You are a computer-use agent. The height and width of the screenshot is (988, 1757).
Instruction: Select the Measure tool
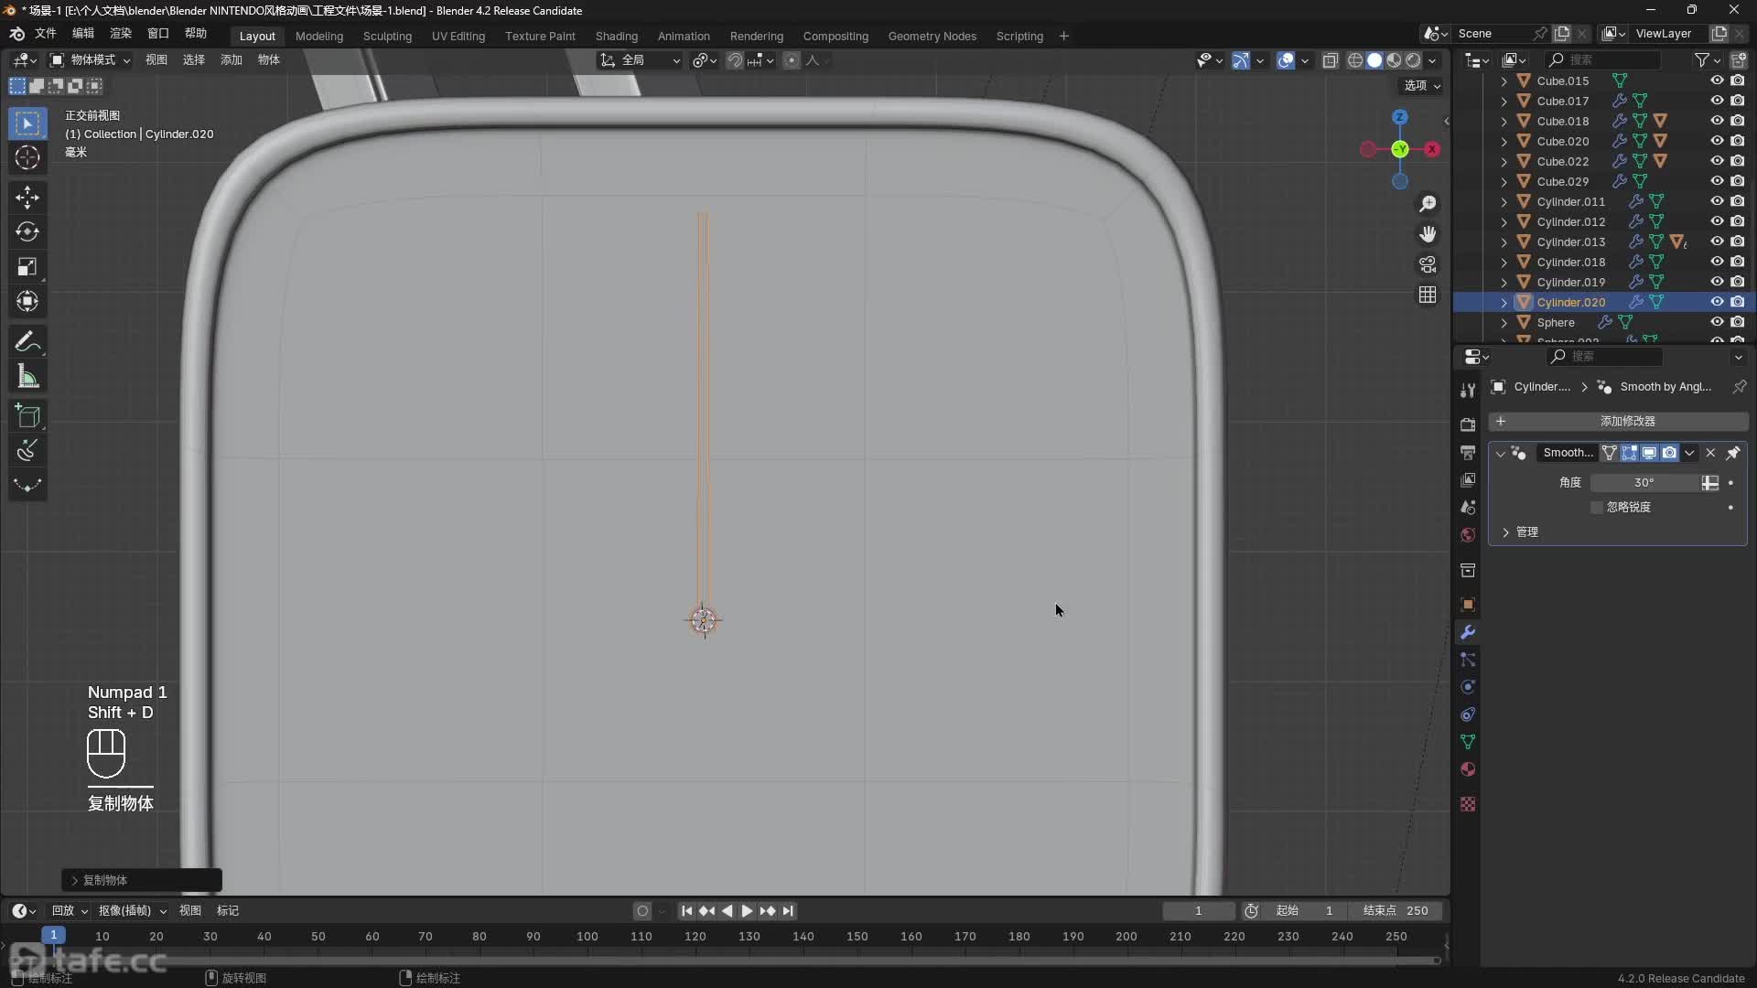click(27, 377)
